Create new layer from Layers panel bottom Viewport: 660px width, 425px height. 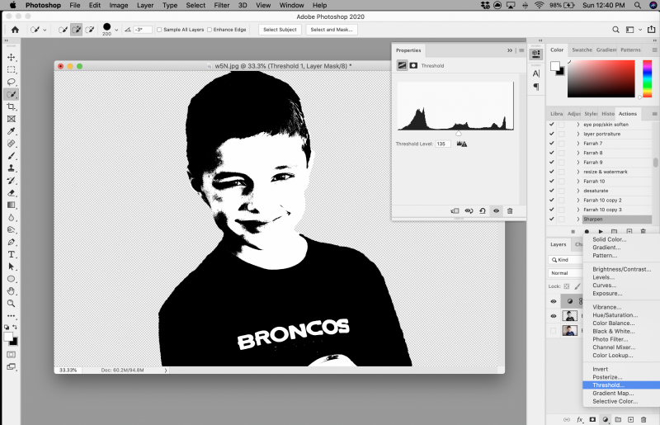[x=630, y=419]
